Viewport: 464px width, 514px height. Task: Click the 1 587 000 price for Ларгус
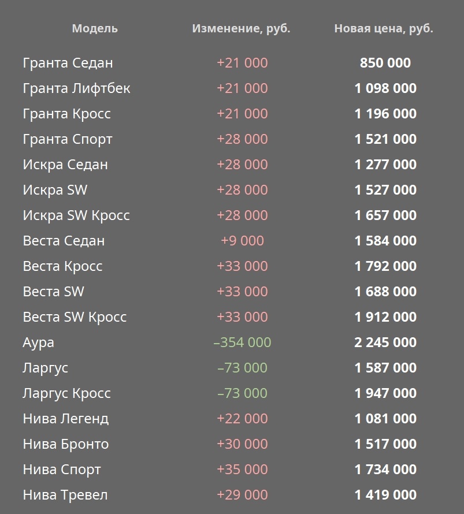tap(385, 368)
